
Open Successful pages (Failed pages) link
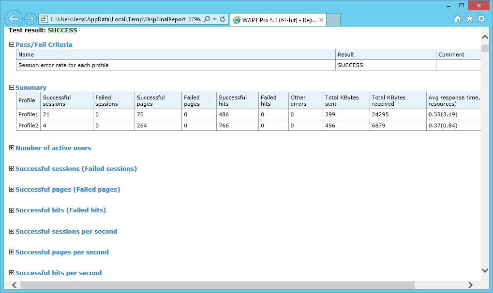point(68,189)
